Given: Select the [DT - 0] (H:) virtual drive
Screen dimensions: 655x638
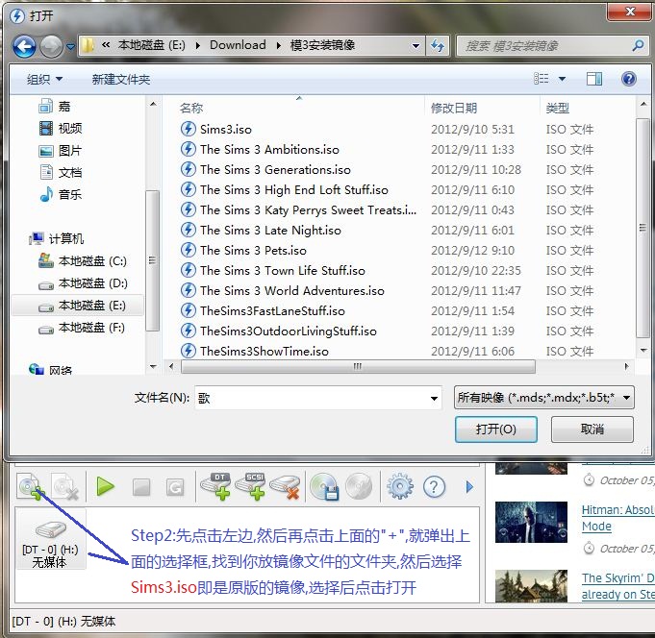Looking at the screenshot, I should click(x=50, y=539).
